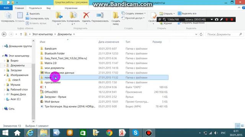Expand the Сеть tree node
Image resolution: width=245 pixels, height=137 pixels.
click(3, 109)
